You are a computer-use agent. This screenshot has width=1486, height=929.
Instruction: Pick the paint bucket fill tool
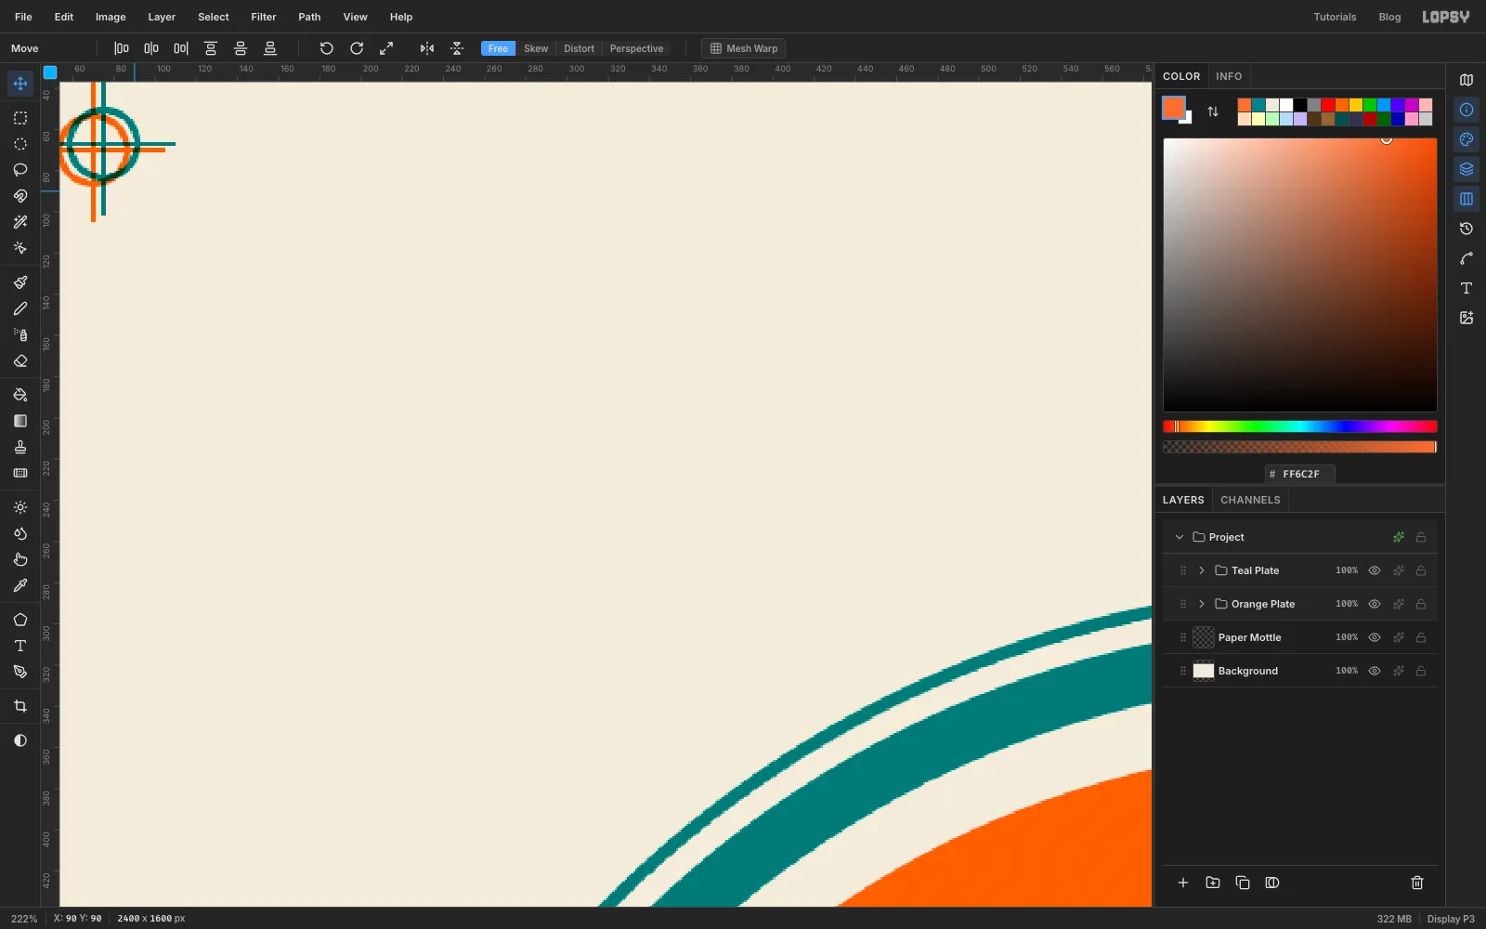[x=20, y=395]
